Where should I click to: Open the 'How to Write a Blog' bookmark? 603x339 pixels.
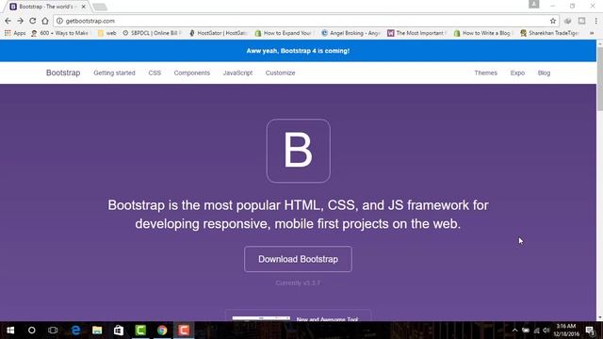(x=483, y=33)
